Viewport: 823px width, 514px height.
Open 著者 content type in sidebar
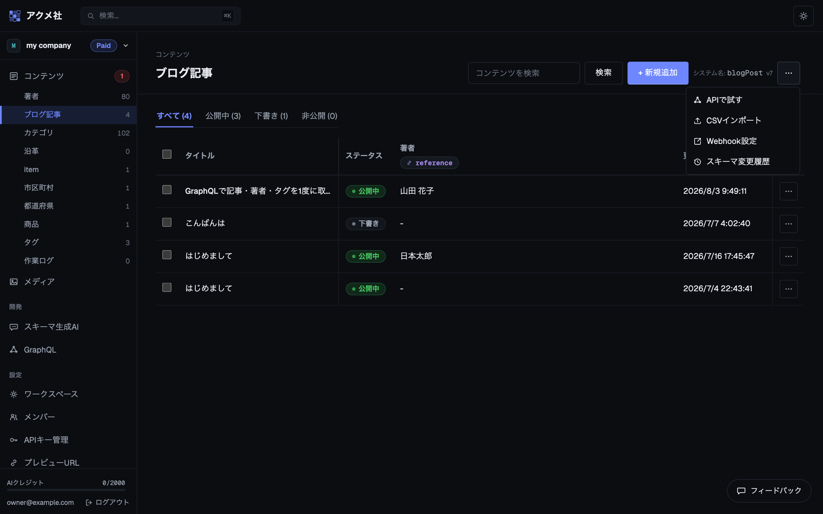[68, 97]
